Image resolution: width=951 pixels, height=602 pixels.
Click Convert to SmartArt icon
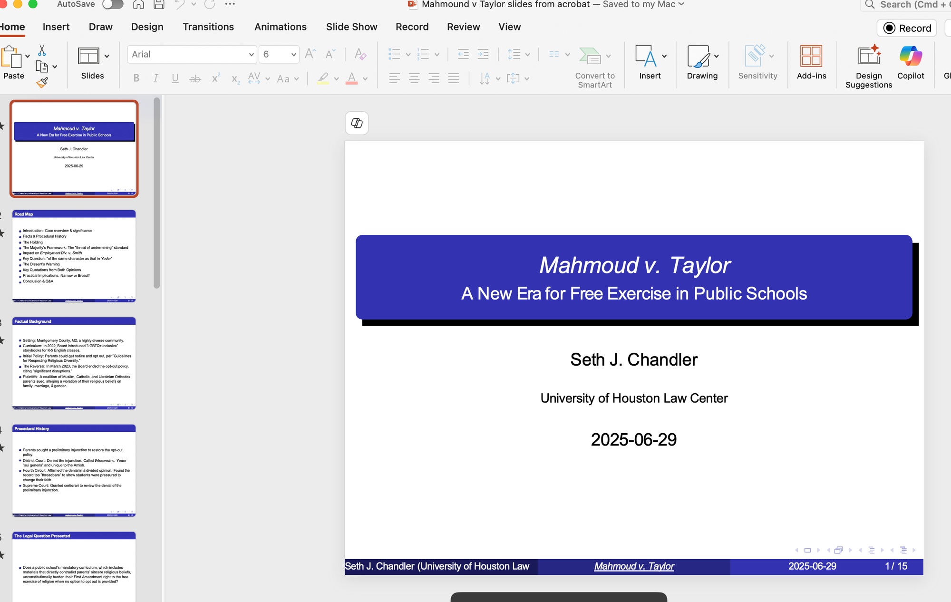coord(590,56)
